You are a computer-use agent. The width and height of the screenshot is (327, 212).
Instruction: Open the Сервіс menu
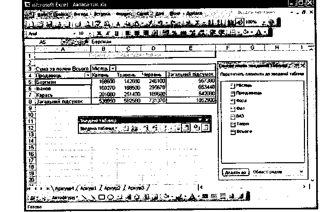coord(143,13)
